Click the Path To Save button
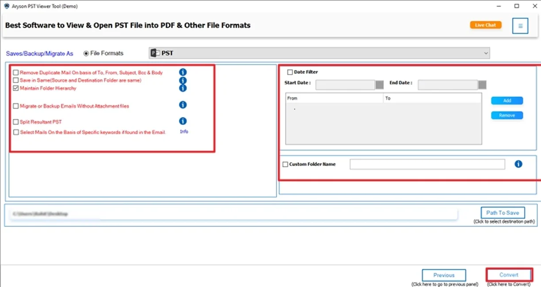The width and height of the screenshot is (541, 287). (503, 212)
